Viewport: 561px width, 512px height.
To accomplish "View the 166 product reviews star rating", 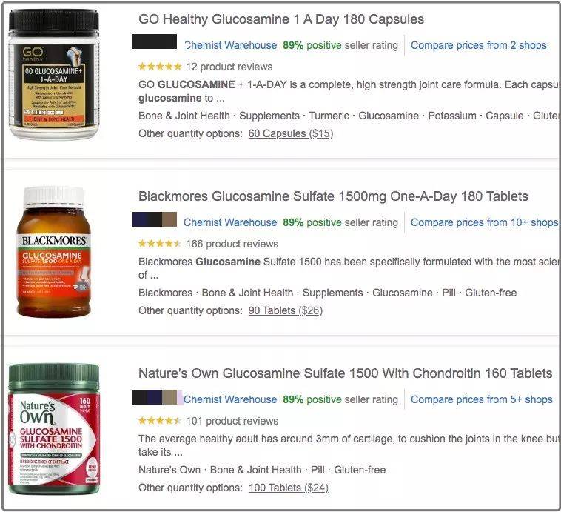I will [160, 244].
